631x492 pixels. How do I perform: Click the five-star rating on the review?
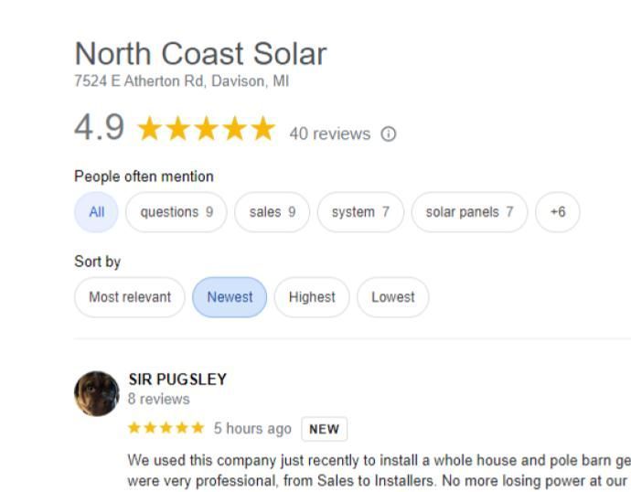tap(166, 428)
